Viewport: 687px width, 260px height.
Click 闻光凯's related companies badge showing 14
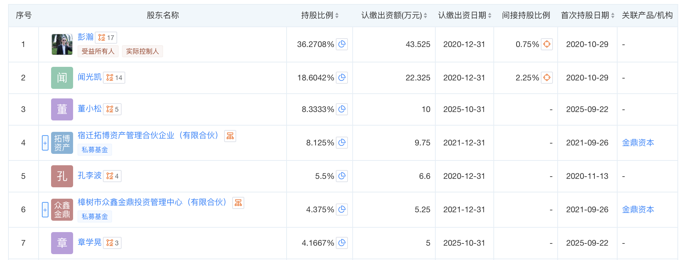click(114, 78)
